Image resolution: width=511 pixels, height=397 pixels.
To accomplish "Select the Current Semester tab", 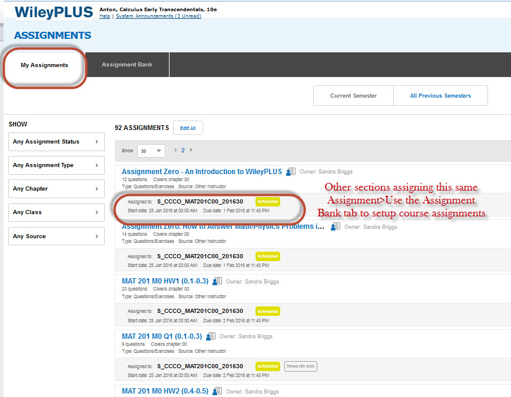I will (x=353, y=96).
